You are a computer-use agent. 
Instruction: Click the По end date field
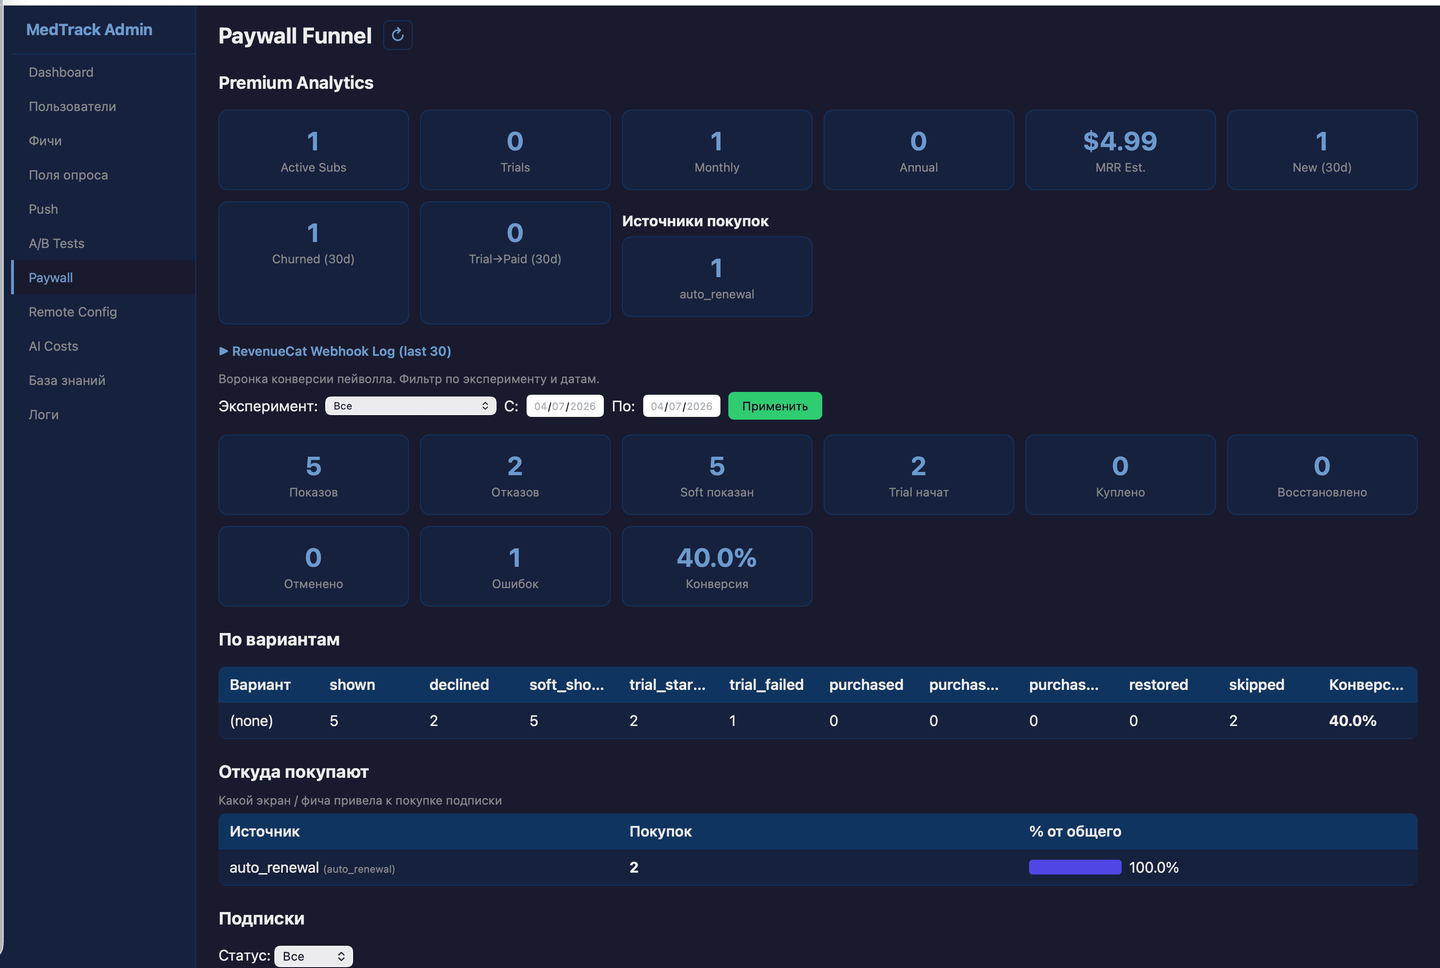[681, 406]
